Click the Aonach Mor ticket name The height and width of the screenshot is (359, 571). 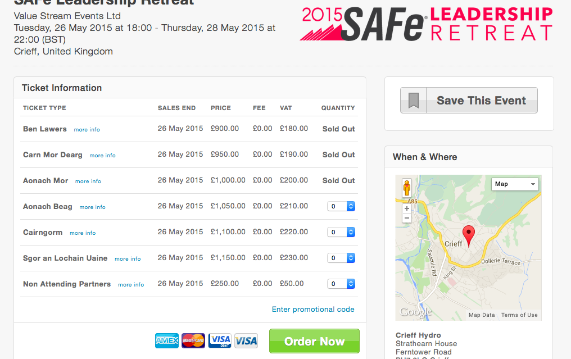point(46,180)
